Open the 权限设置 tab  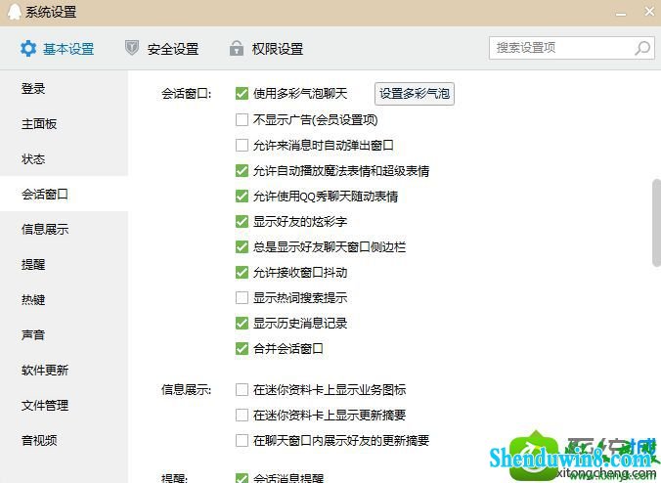coord(266,49)
